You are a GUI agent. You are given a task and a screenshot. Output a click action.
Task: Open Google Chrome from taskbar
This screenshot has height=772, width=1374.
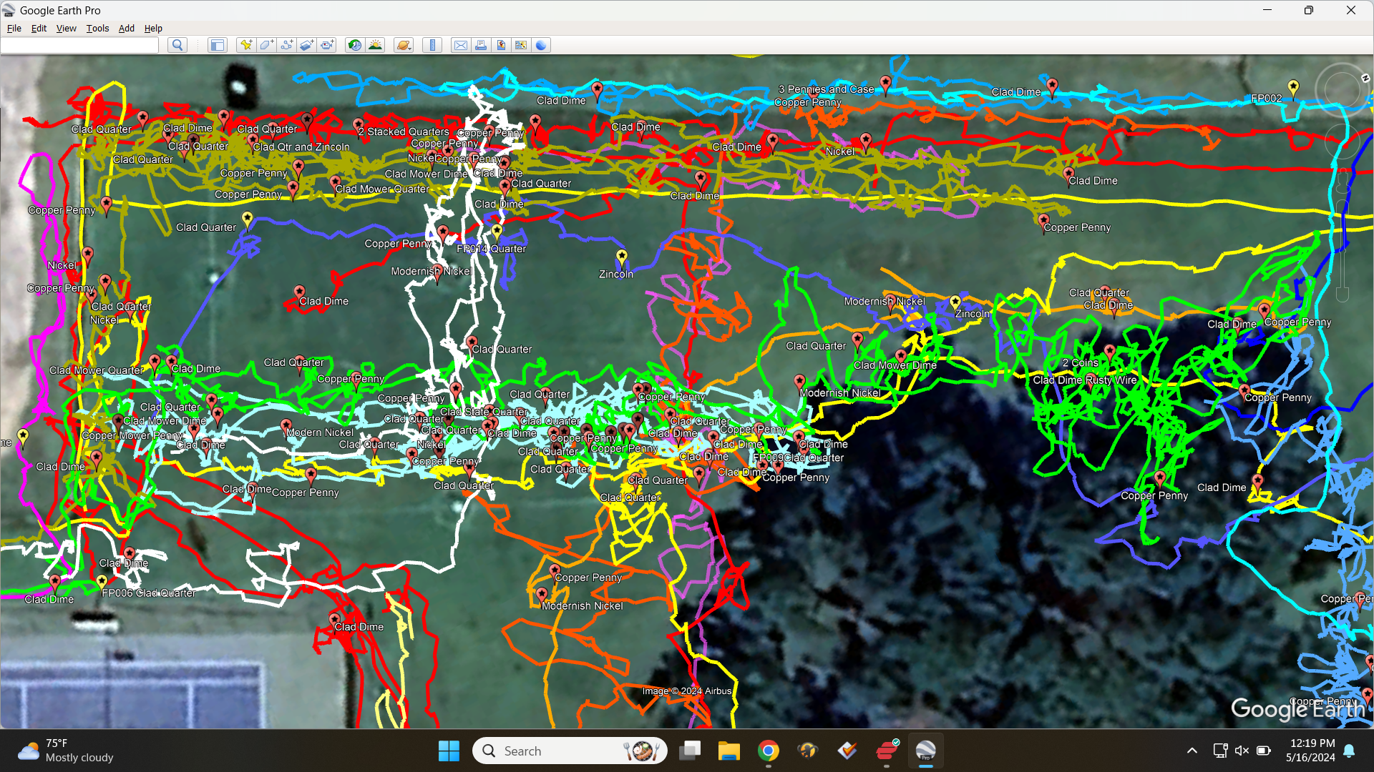click(x=769, y=751)
